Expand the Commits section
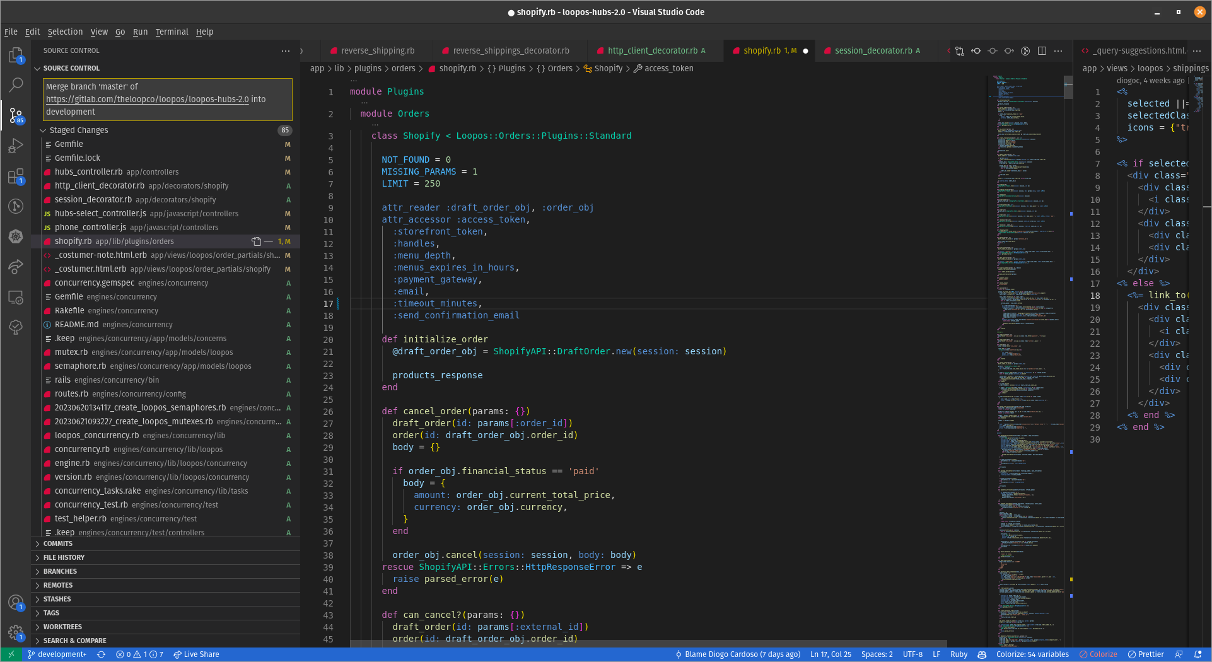The height and width of the screenshot is (662, 1212). (165, 543)
